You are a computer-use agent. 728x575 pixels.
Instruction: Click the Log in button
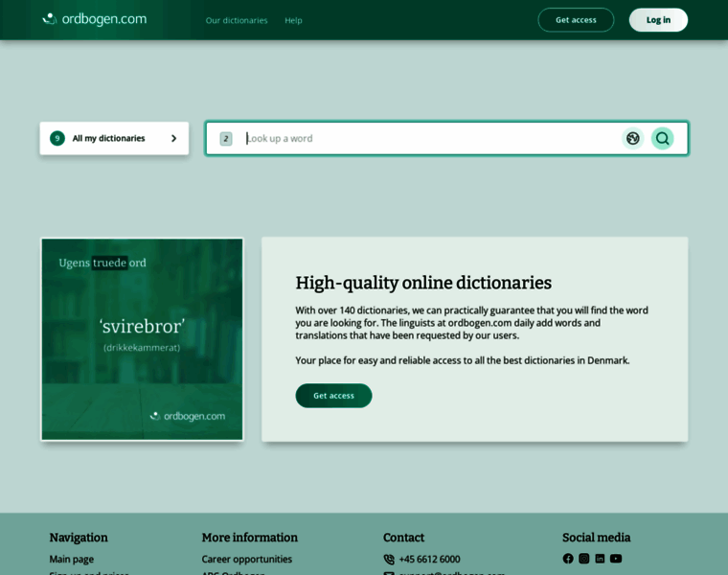pyautogui.click(x=658, y=20)
